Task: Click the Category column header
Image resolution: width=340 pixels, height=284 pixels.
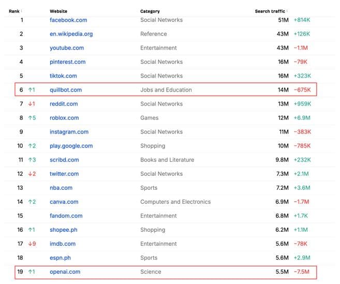Action: 150,11
